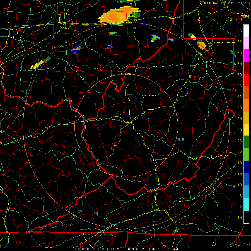Select the dark orange-brown legend swatch
The height and width of the screenshot is (251, 251).
[x=246, y=93]
